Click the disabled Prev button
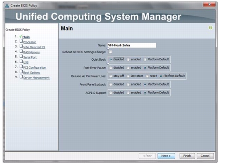The width and height of the screenshot is (238, 164). point(147,156)
